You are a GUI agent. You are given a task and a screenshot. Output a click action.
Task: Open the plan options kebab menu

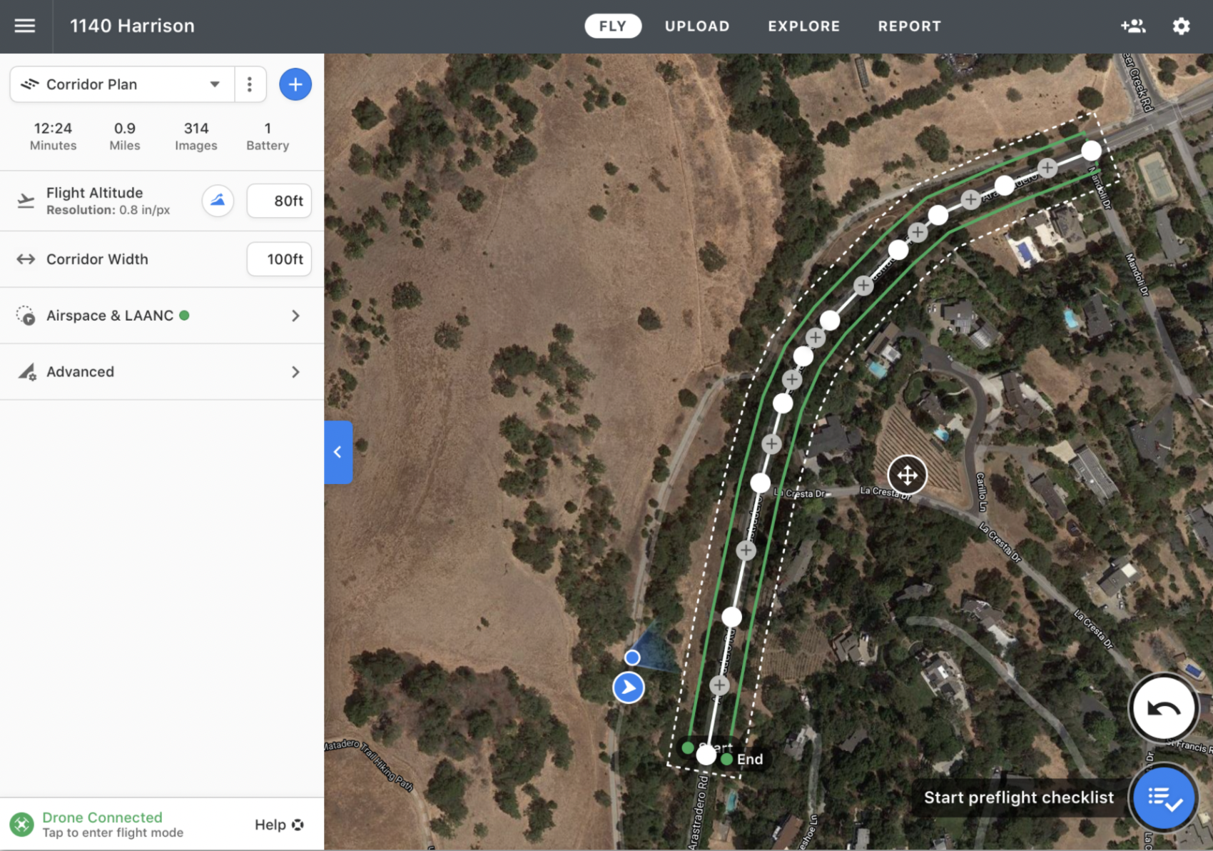(x=250, y=84)
